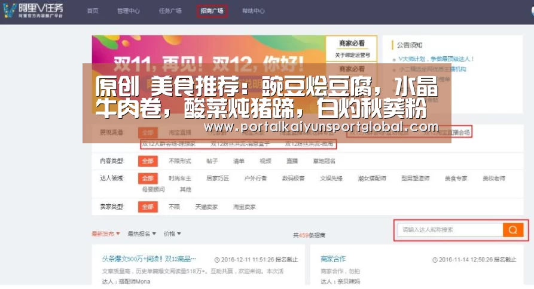Open the V大师计划 announcement link
Image resolution: width=534 pixels, height=289 pixels.
(x=436, y=59)
